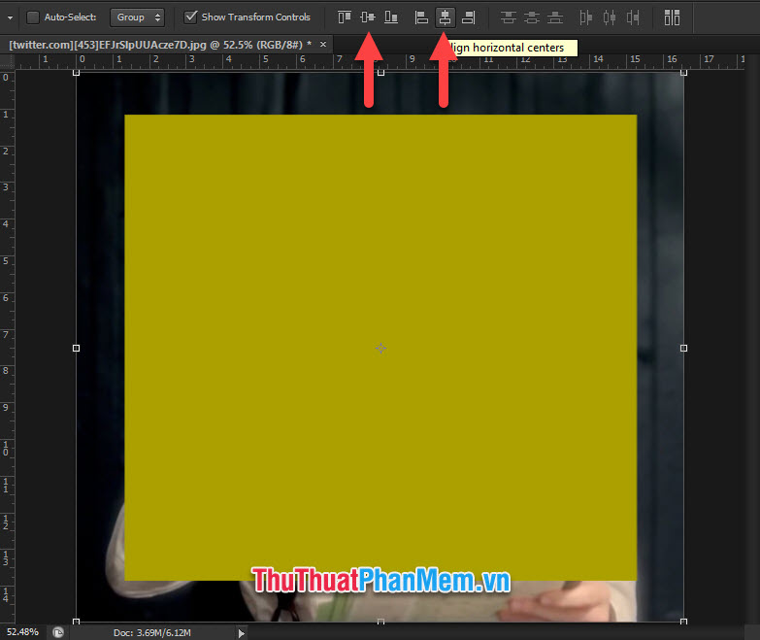Toggle the Auto-Select checkbox
Screen dimensions: 760x640
click(32, 17)
